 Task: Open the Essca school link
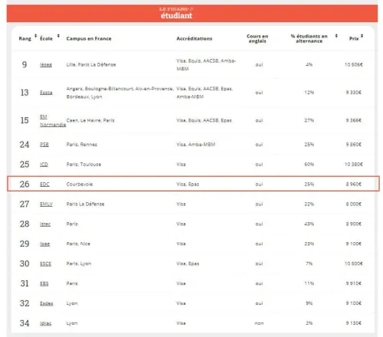(46, 93)
